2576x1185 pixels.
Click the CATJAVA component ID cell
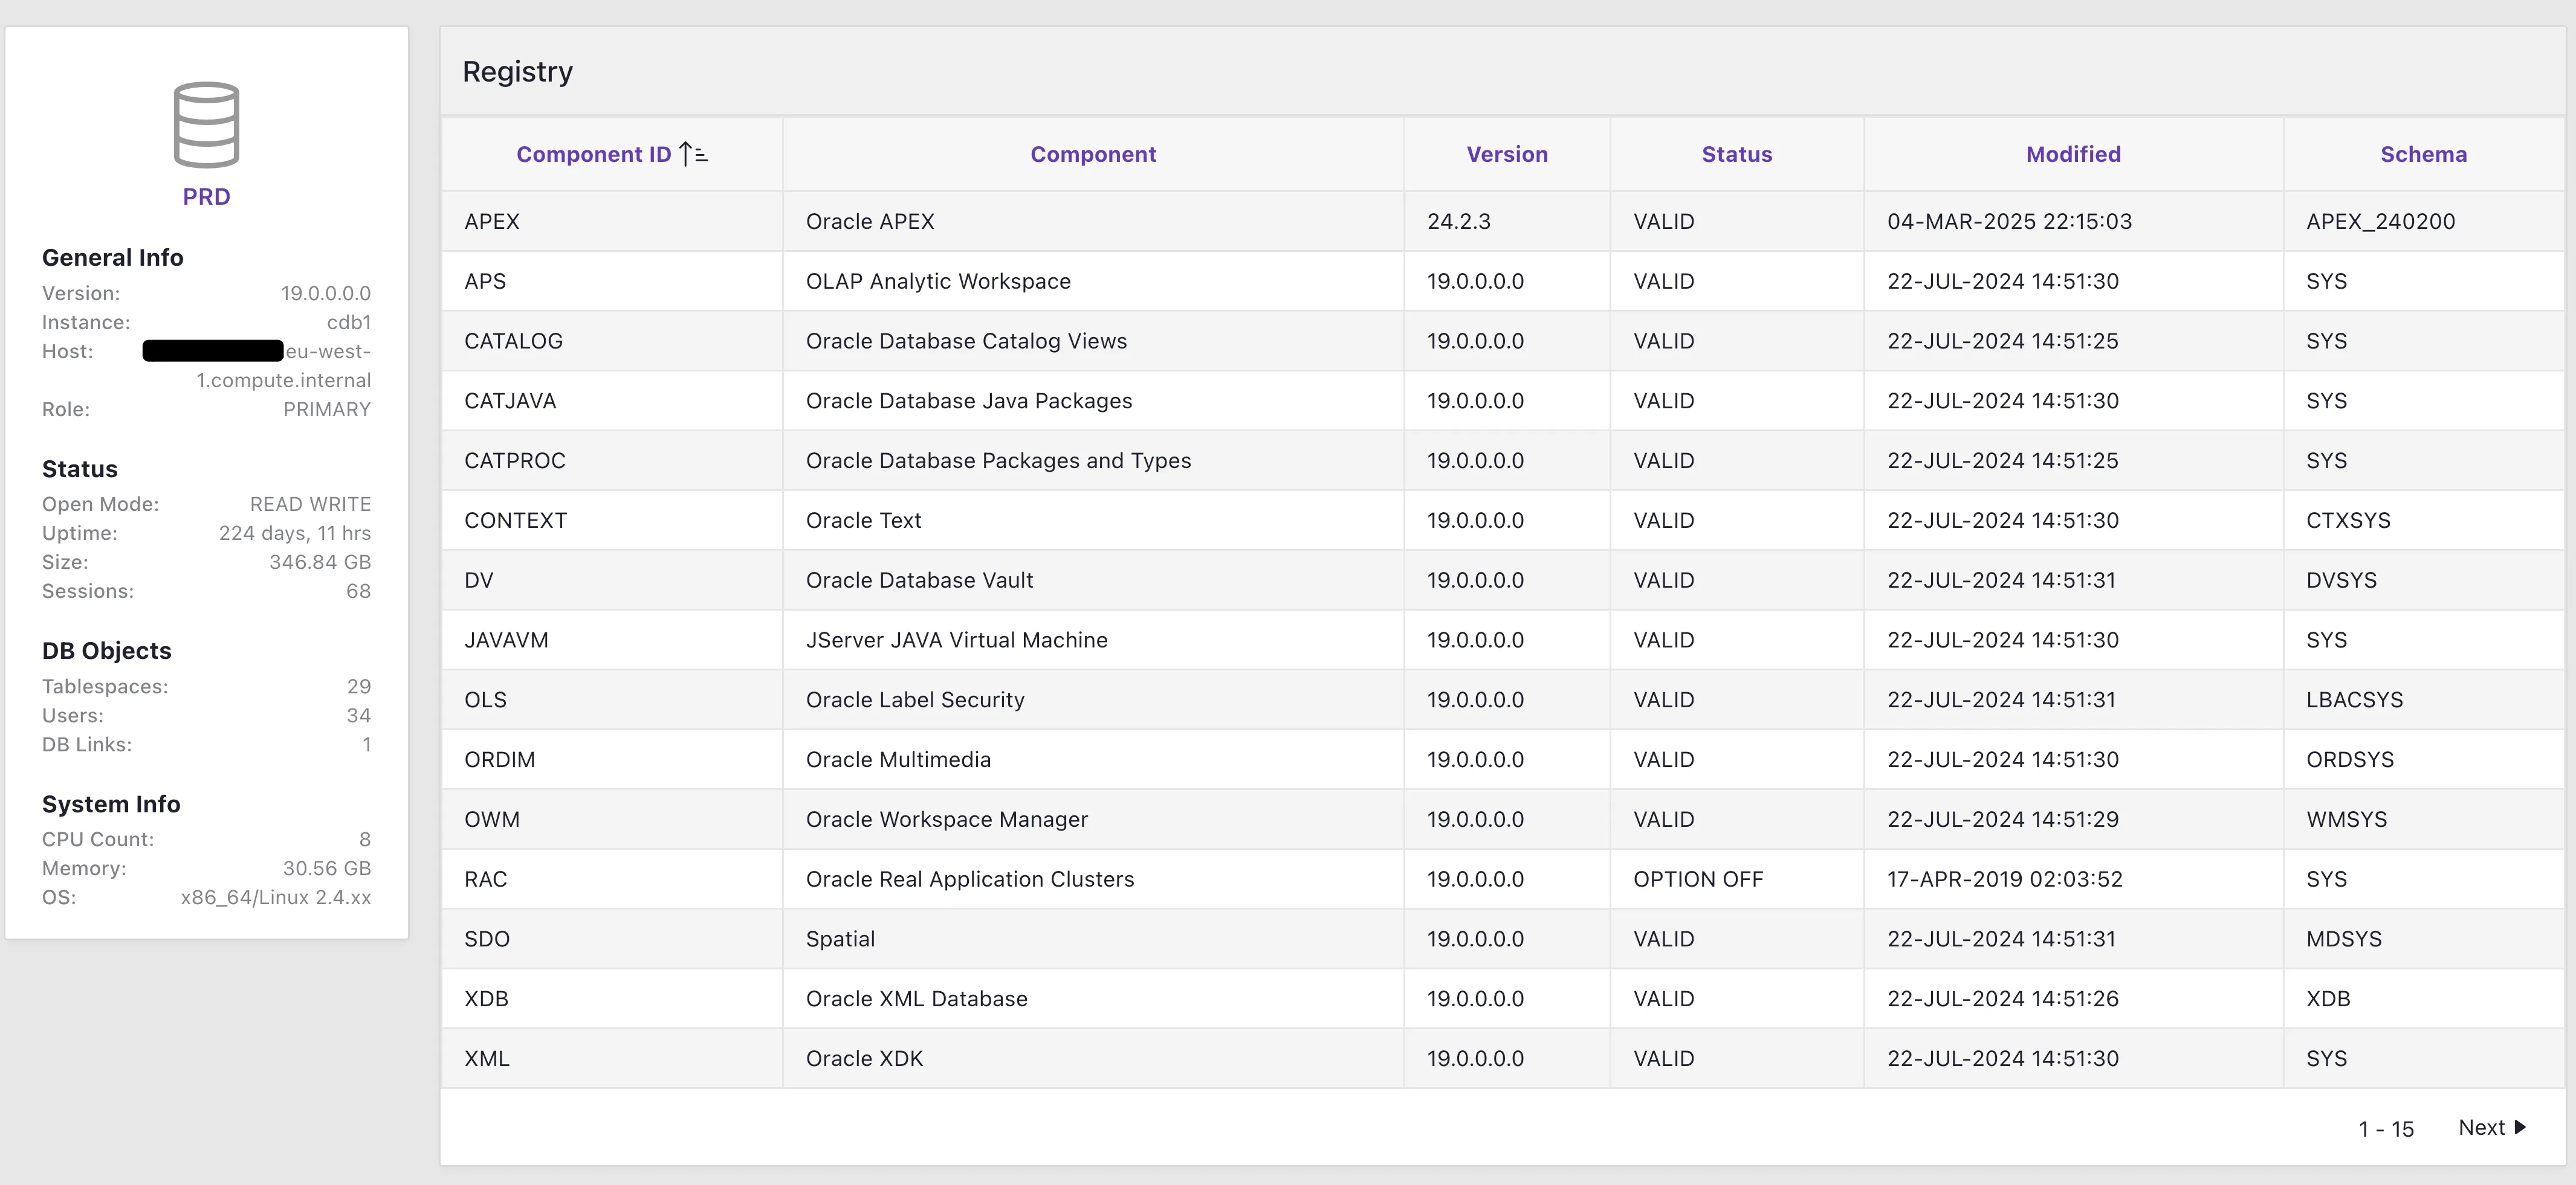(x=612, y=400)
